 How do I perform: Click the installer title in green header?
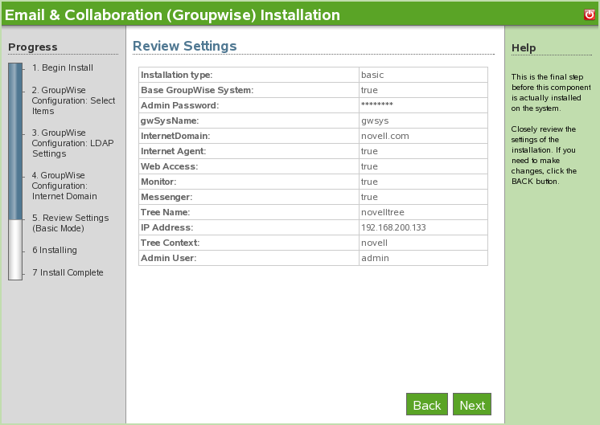pos(172,15)
